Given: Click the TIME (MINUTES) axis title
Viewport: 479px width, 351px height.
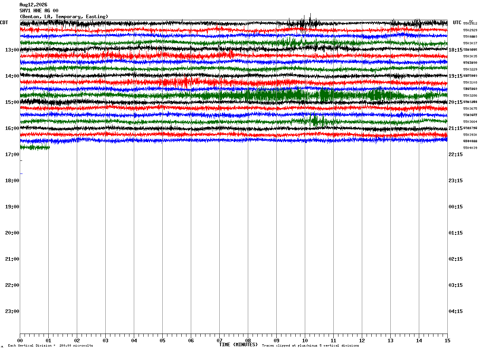Looking at the screenshot, I should pos(238,345).
